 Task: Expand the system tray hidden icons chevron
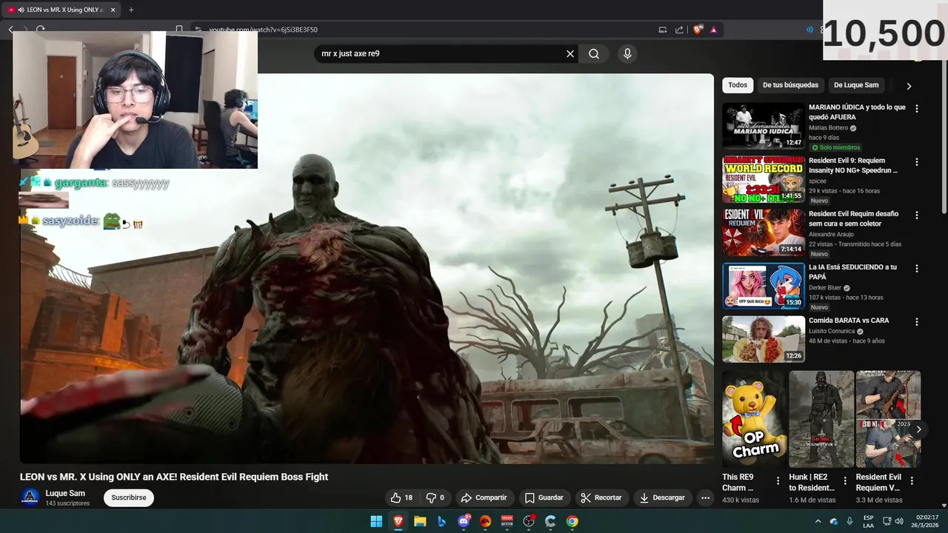pos(818,521)
